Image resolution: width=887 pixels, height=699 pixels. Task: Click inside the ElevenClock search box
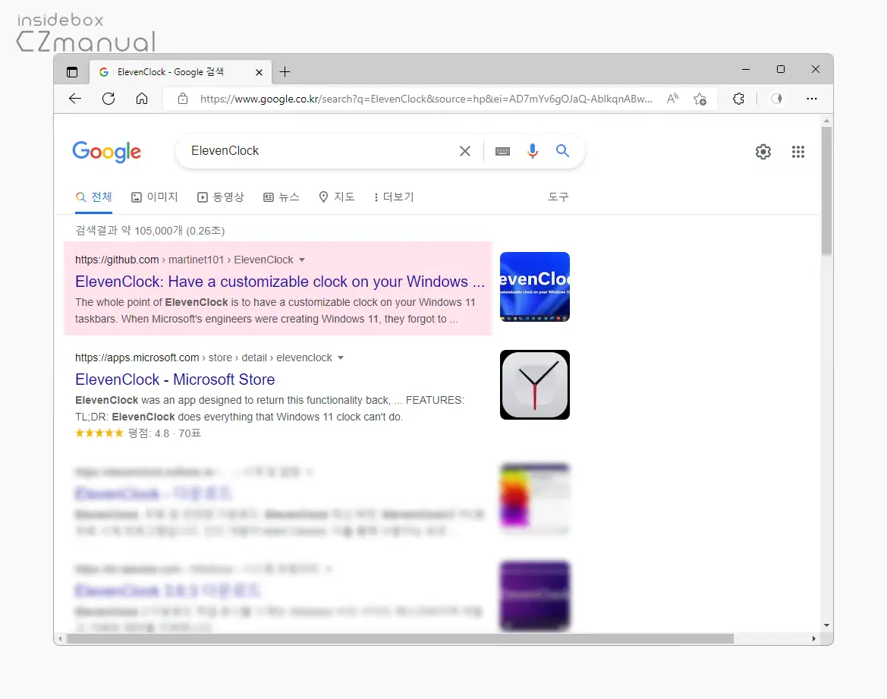(x=319, y=150)
